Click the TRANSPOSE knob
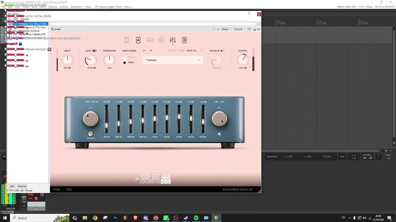Viewport: 396px width, 222px height. click(x=109, y=60)
